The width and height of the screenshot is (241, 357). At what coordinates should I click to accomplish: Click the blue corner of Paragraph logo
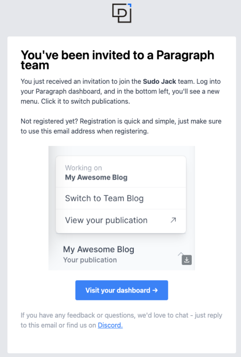coord(130,5)
